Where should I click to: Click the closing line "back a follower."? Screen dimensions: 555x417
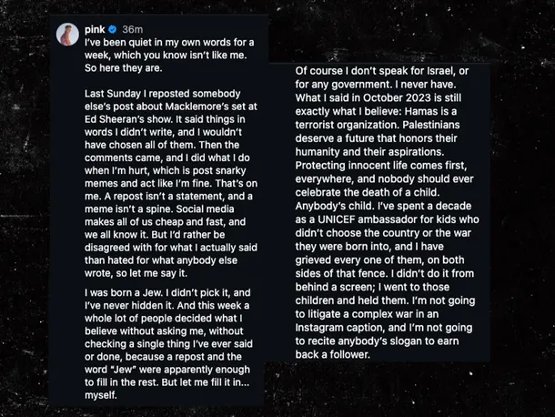tap(333, 354)
